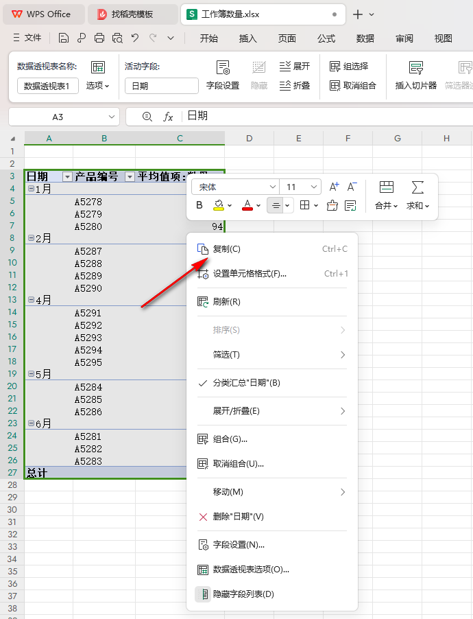Toggle 分类汇总"日期" checked option
The image size is (473, 619).
click(x=272, y=383)
